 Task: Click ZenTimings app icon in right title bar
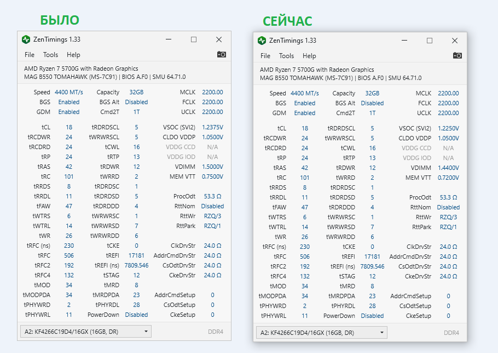point(262,41)
